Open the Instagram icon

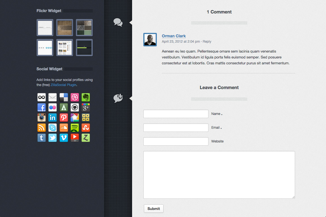pyautogui.click(x=41, y=117)
